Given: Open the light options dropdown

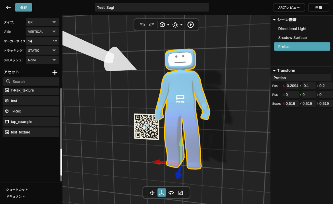Looking at the screenshot, I should 177,25.
